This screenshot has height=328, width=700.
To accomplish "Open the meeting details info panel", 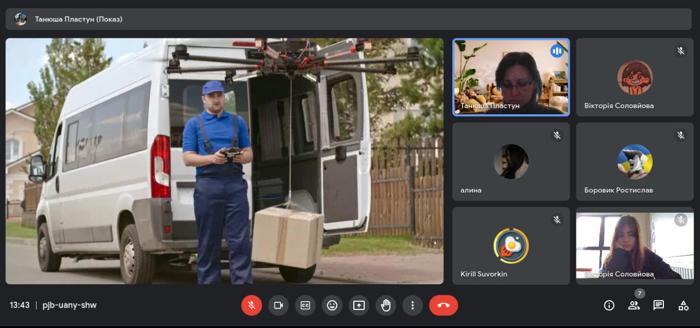I will 609,306.
